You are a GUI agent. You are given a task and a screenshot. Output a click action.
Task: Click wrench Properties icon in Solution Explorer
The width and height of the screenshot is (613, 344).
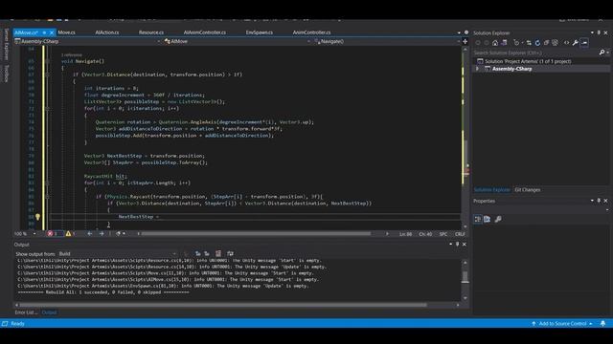(576, 43)
